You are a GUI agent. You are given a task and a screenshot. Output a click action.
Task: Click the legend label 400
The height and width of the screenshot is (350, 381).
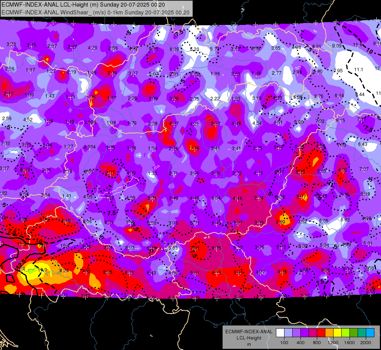tap(300, 343)
